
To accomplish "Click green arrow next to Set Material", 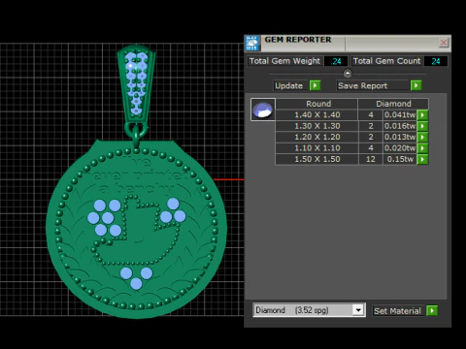I will pyautogui.click(x=432, y=311).
